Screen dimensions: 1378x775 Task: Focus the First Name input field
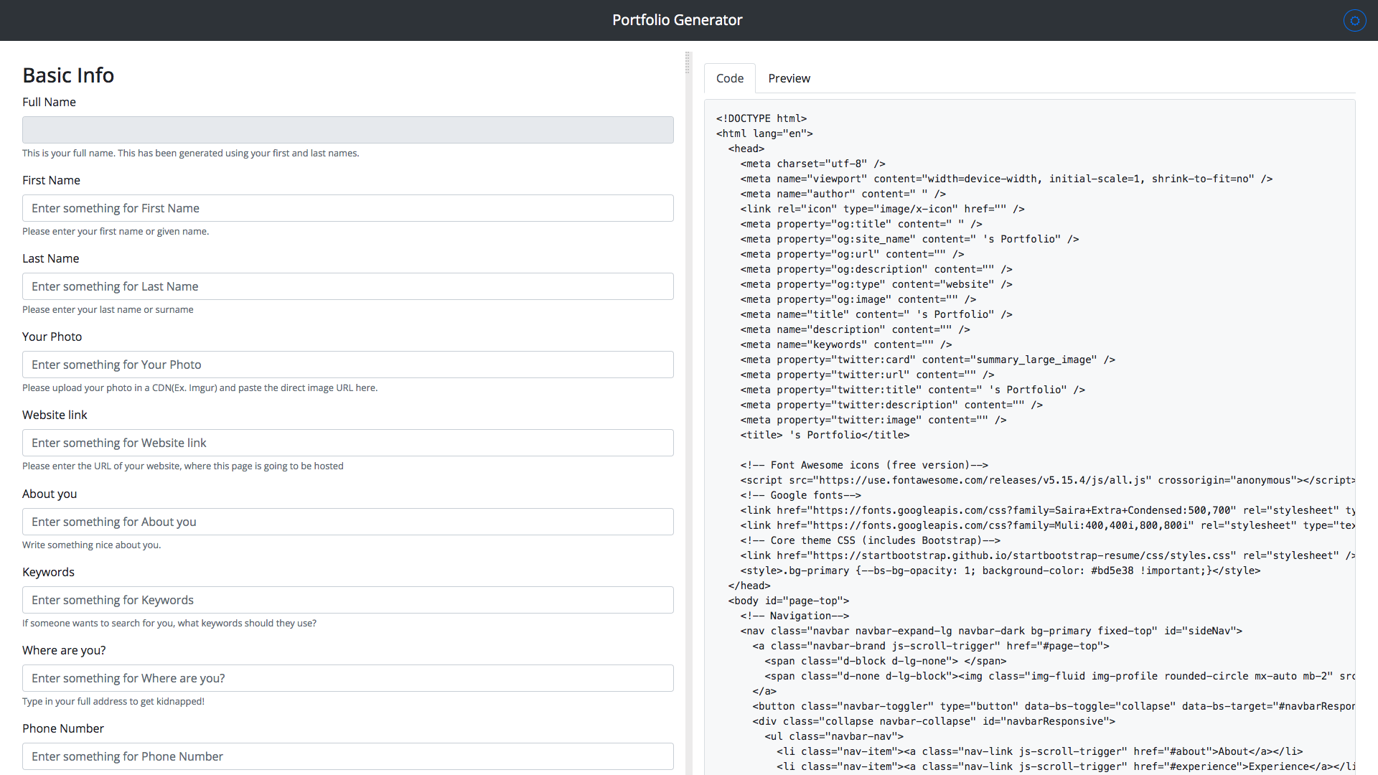pos(347,208)
